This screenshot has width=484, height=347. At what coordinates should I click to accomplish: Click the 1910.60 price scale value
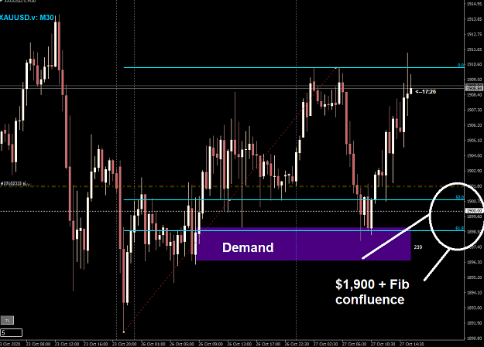pos(474,64)
